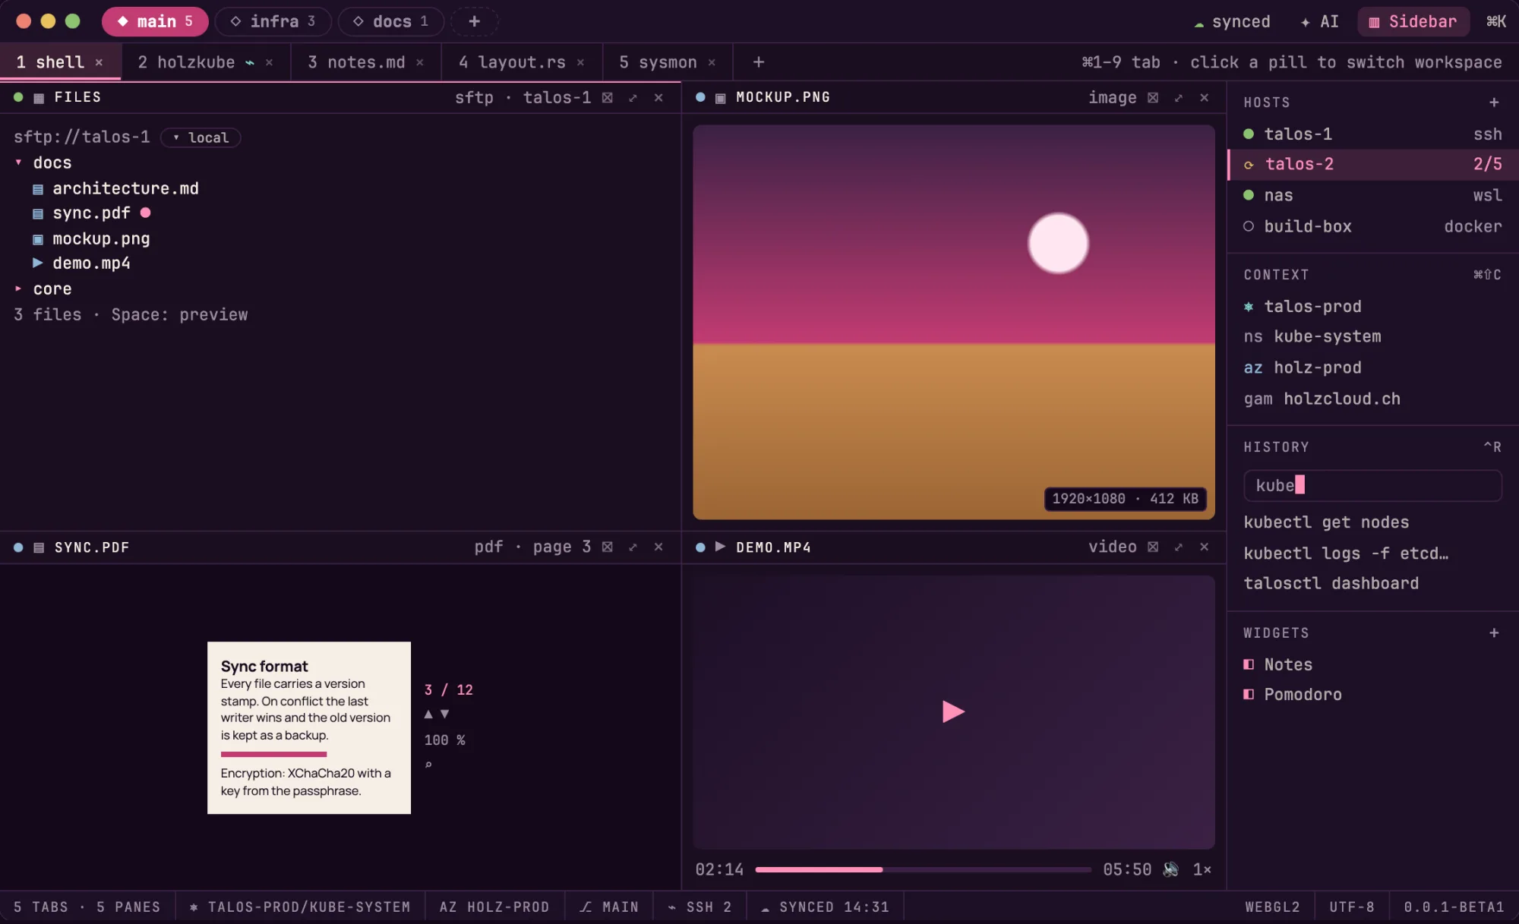Click the PDF search magnifier icon

pyautogui.click(x=428, y=765)
